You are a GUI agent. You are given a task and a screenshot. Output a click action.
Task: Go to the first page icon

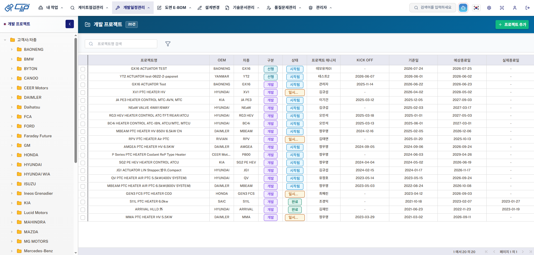click(486, 252)
